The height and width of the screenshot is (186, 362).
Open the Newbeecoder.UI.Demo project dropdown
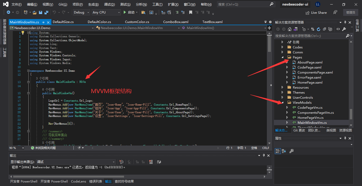52,28
